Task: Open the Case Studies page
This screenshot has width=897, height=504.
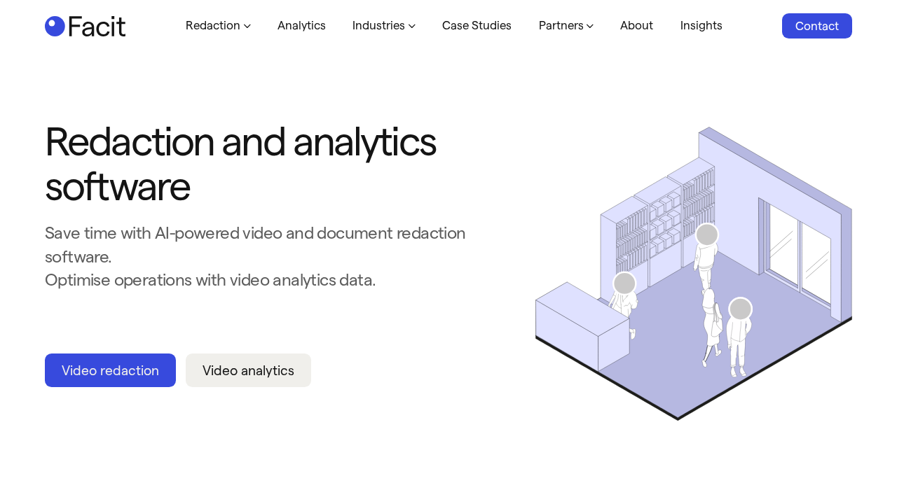Action: (477, 25)
